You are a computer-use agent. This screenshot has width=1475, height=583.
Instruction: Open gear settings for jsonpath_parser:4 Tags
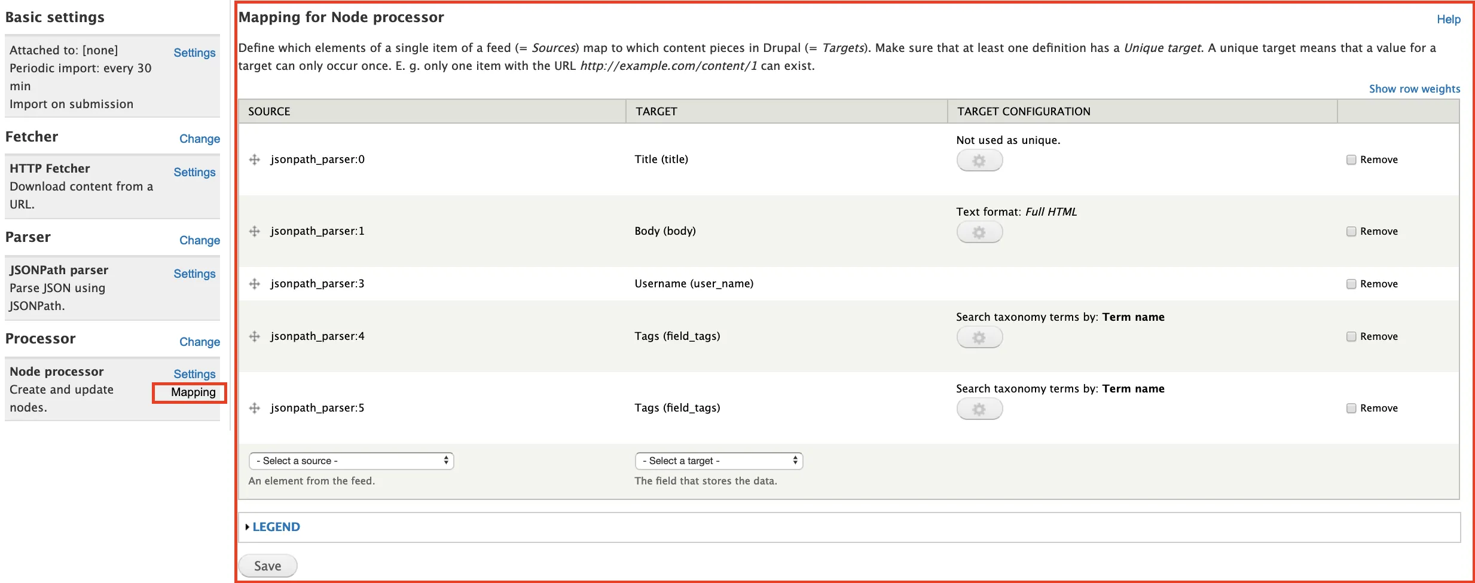click(x=979, y=337)
